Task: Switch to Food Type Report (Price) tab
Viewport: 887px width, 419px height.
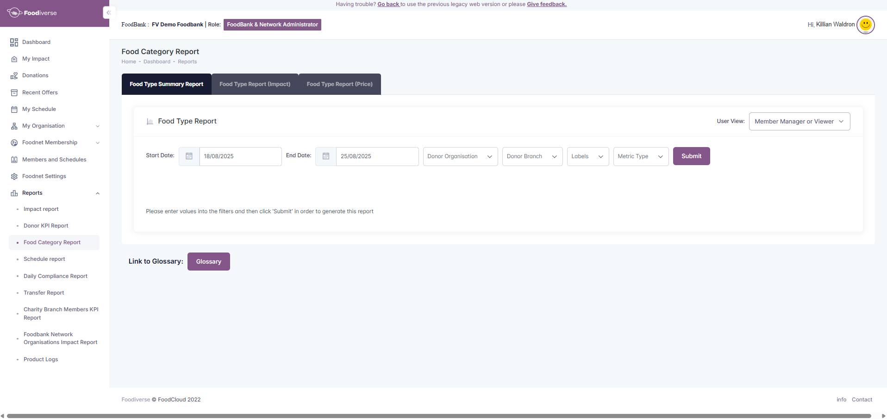Action: click(x=339, y=84)
